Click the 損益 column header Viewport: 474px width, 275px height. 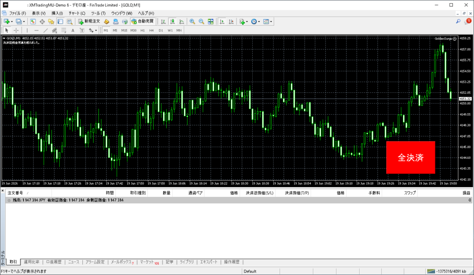point(467,193)
